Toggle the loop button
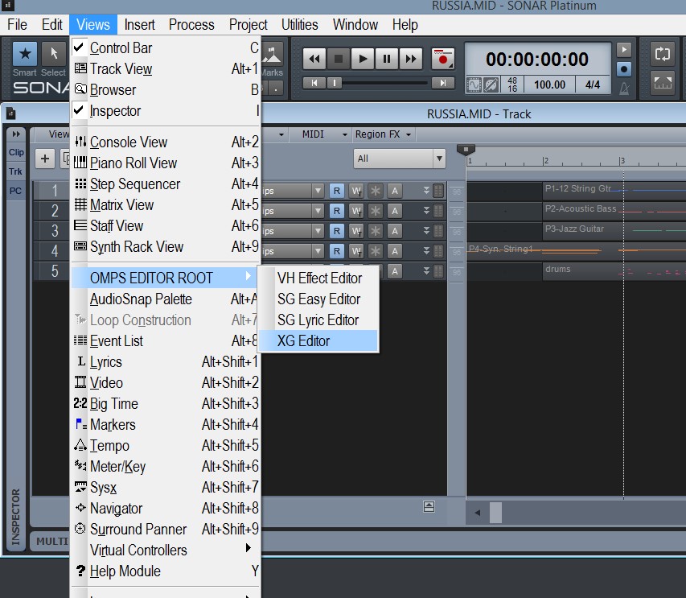 tap(663, 54)
